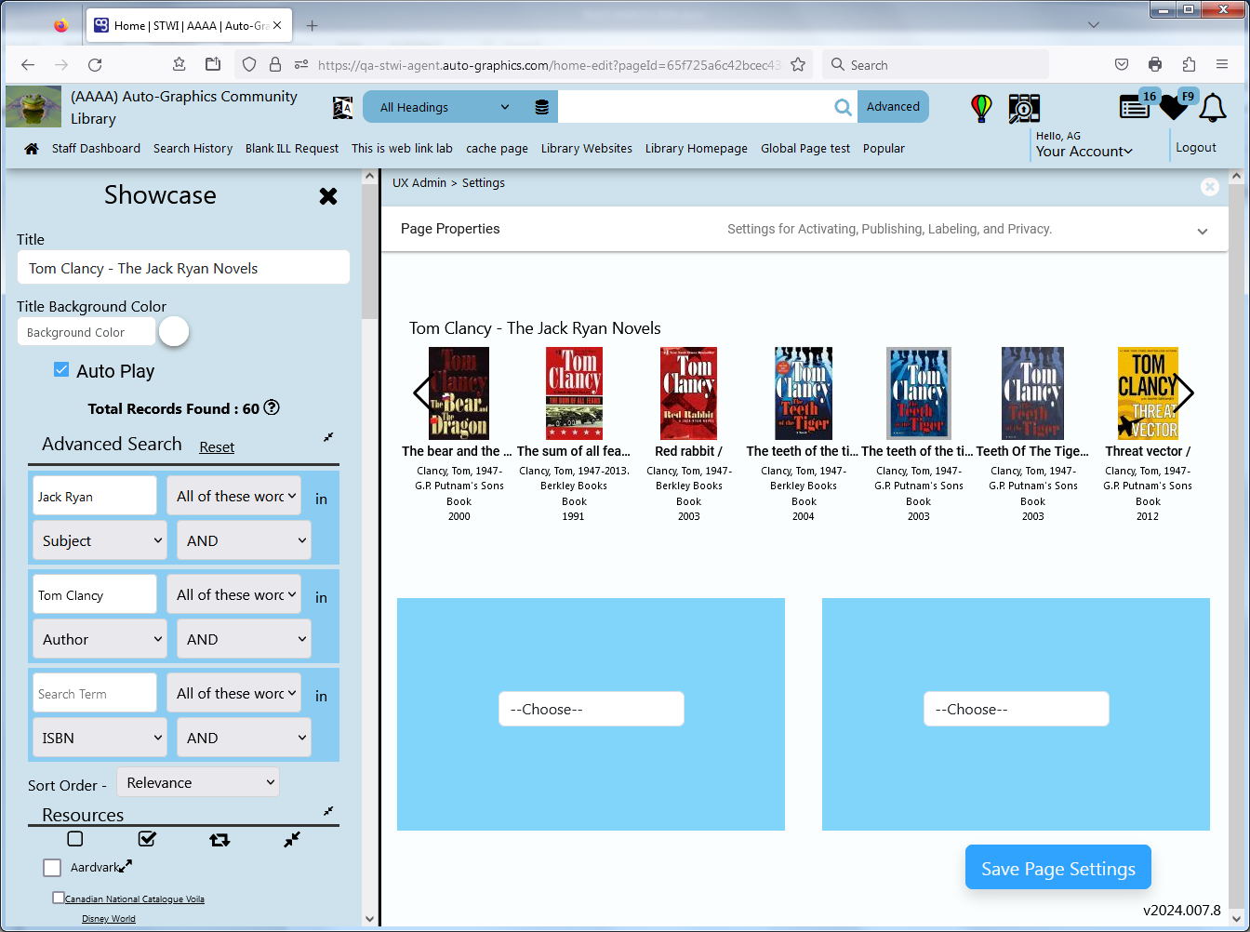Click the help question mark by Total Records
The image size is (1250, 932).
click(272, 407)
